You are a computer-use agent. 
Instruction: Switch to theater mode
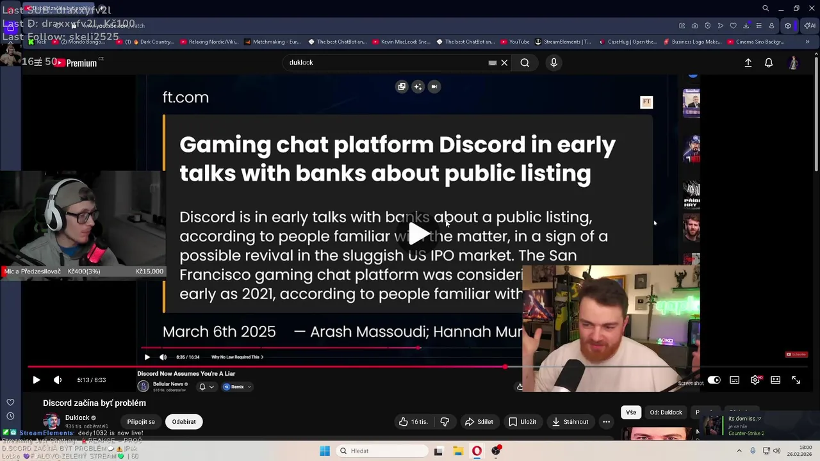click(x=776, y=380)
